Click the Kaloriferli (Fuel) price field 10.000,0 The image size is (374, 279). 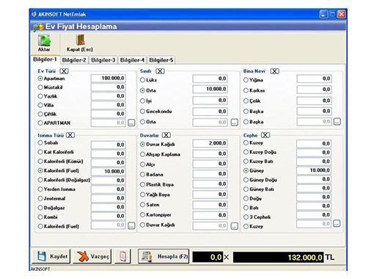point(109,171)
